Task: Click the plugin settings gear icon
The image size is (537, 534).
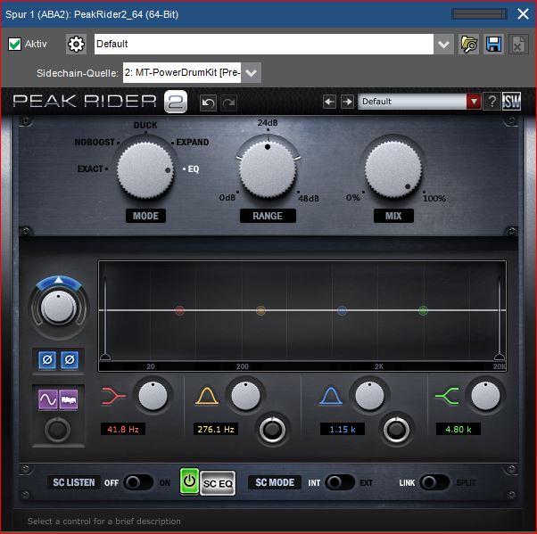Action: pyautogui.click(x=76, y=44)
